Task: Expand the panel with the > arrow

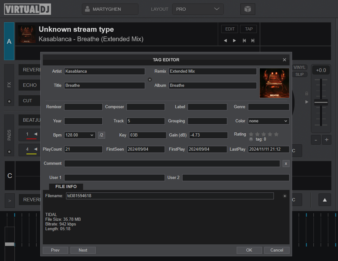Action: pyautogui.click(x=10, y=201)
